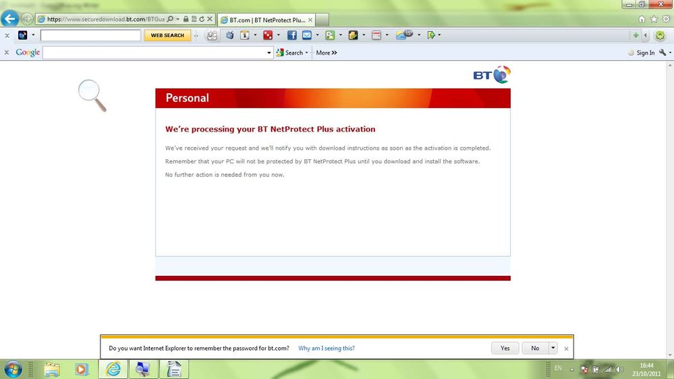Click Yes to remember the password
Screen dimensions: 674x379
505,348
